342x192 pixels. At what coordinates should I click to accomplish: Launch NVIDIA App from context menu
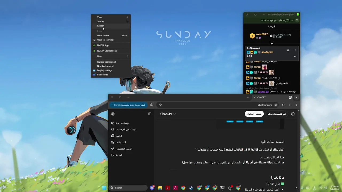[111, 45]
